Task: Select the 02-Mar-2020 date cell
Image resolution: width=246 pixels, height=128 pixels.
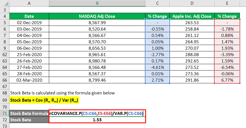Action: point(29,80)
